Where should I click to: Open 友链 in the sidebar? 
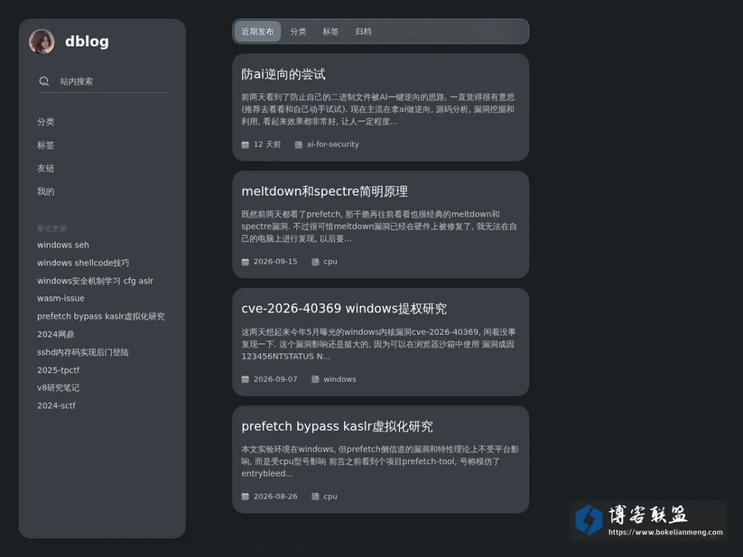(x=46, y=168)
